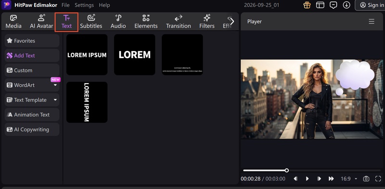The width and height of the screenshot is (385, 189).
Task: Click the playback progress slider handle
Action: click(286, 170)
